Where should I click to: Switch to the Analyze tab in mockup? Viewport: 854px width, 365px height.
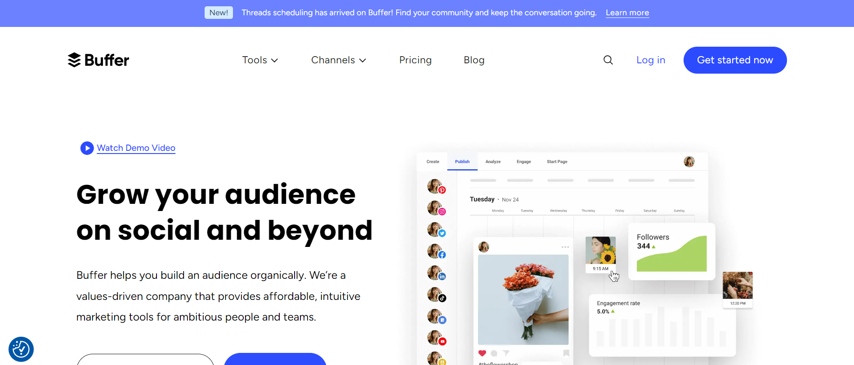click(493, 162)
